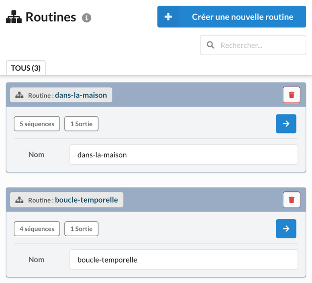This screenshot has width=312, height=283.
Task: Edit the Nom field containing boucle-temporelle
Action: (x=184, y=260)
